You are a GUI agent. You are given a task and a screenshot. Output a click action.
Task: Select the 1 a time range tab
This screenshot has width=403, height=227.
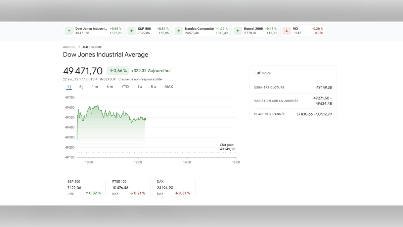pos(140,86)
